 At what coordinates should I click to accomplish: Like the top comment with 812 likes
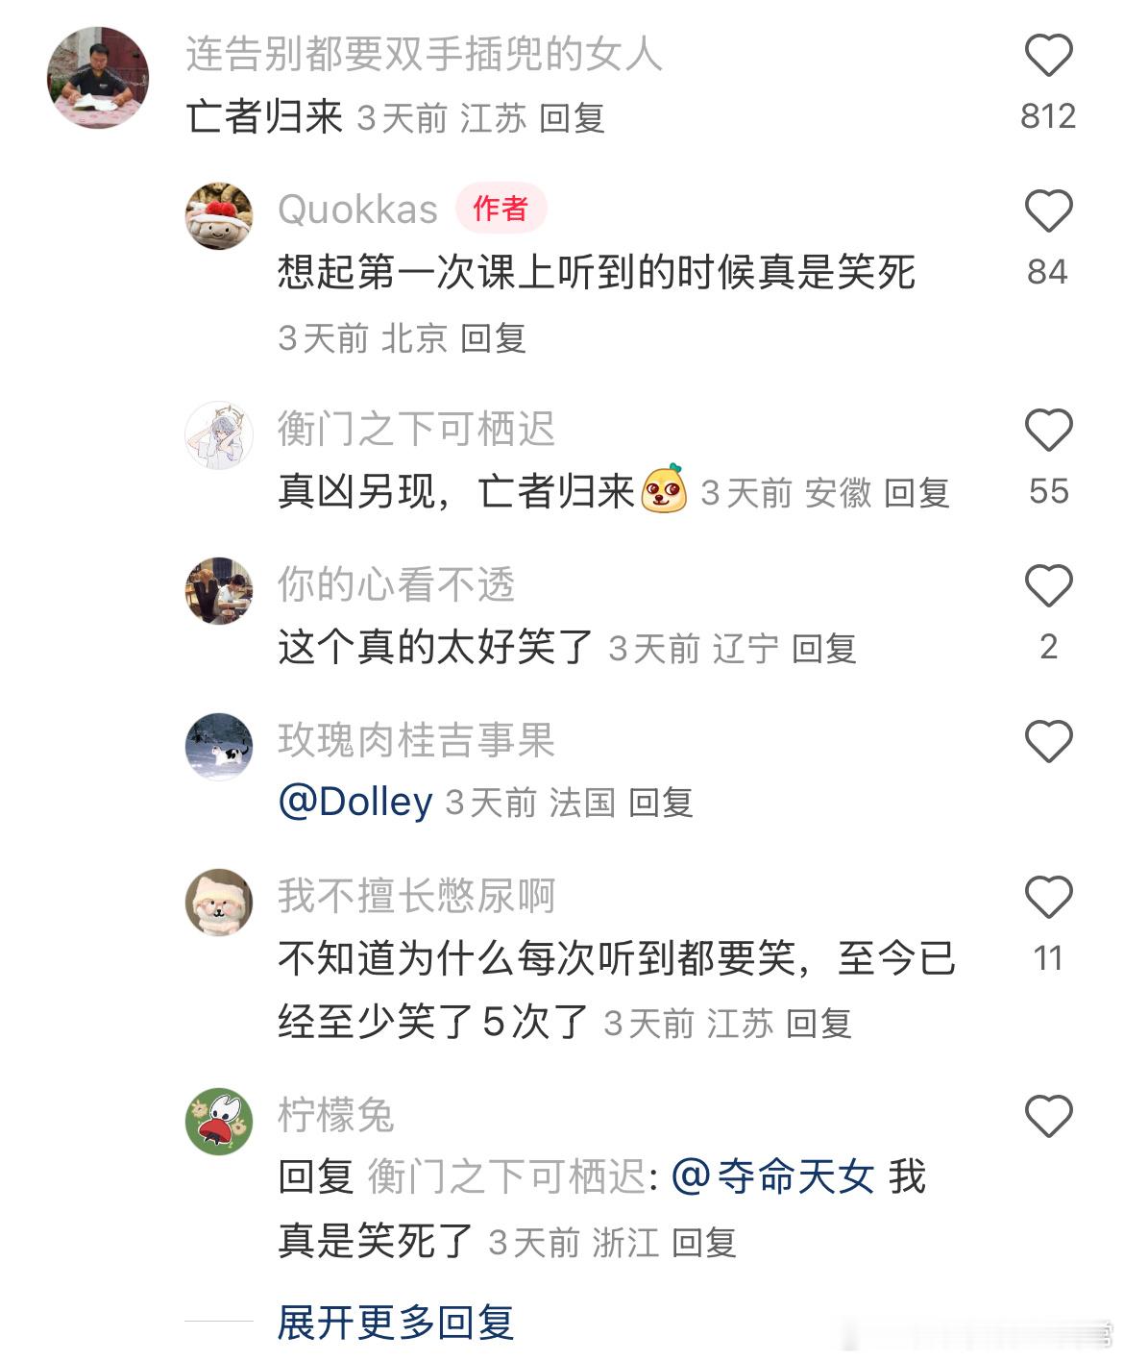pos(1048,55)
